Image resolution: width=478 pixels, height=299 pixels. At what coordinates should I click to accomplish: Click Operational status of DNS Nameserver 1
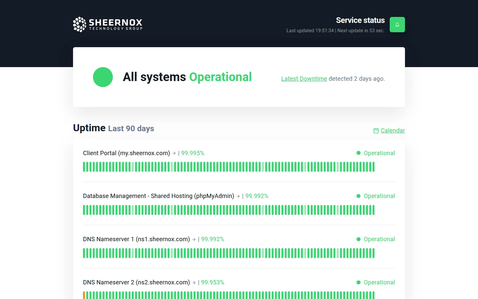click(376, 239)
